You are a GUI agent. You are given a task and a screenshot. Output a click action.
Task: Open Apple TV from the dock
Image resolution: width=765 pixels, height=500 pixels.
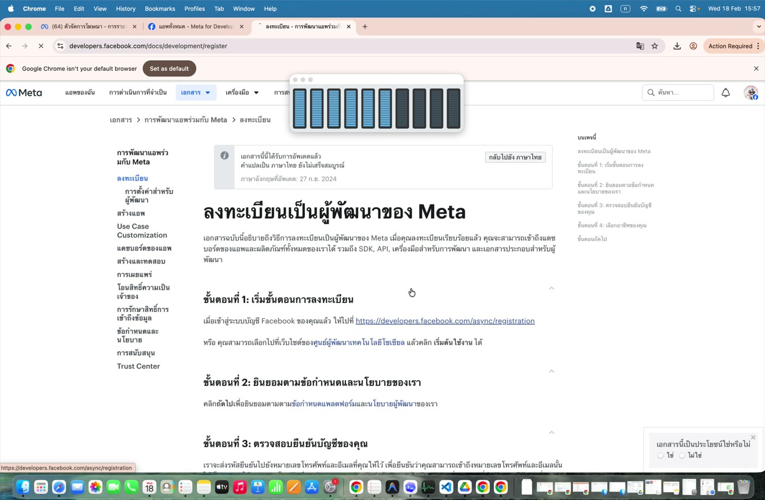pyautogui.click(x=222, y=487)
